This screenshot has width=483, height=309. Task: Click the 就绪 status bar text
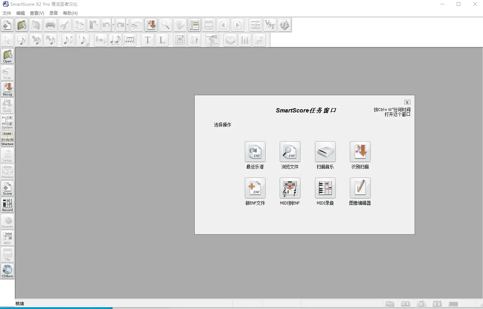pos(20,304)
